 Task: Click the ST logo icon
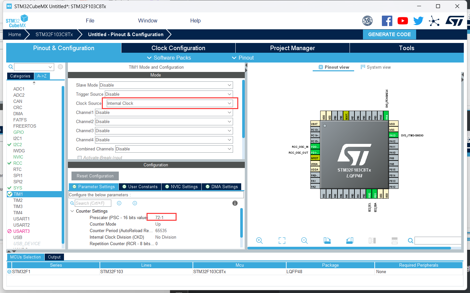click(455, 21)
